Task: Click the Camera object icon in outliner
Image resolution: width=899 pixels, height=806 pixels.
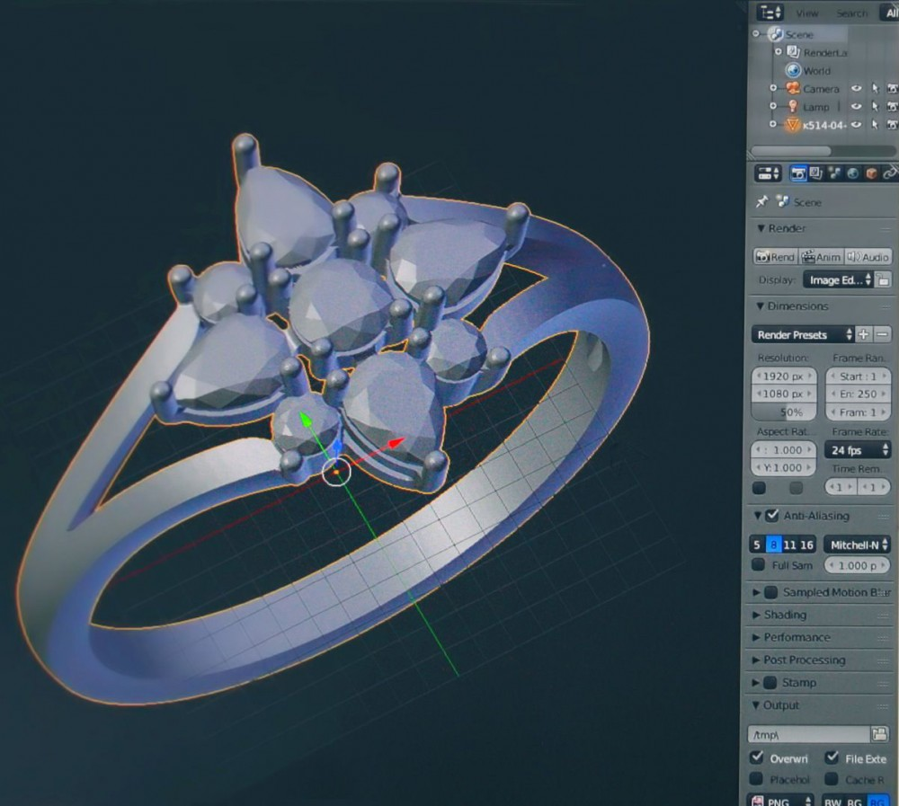Action: point(793,88)
